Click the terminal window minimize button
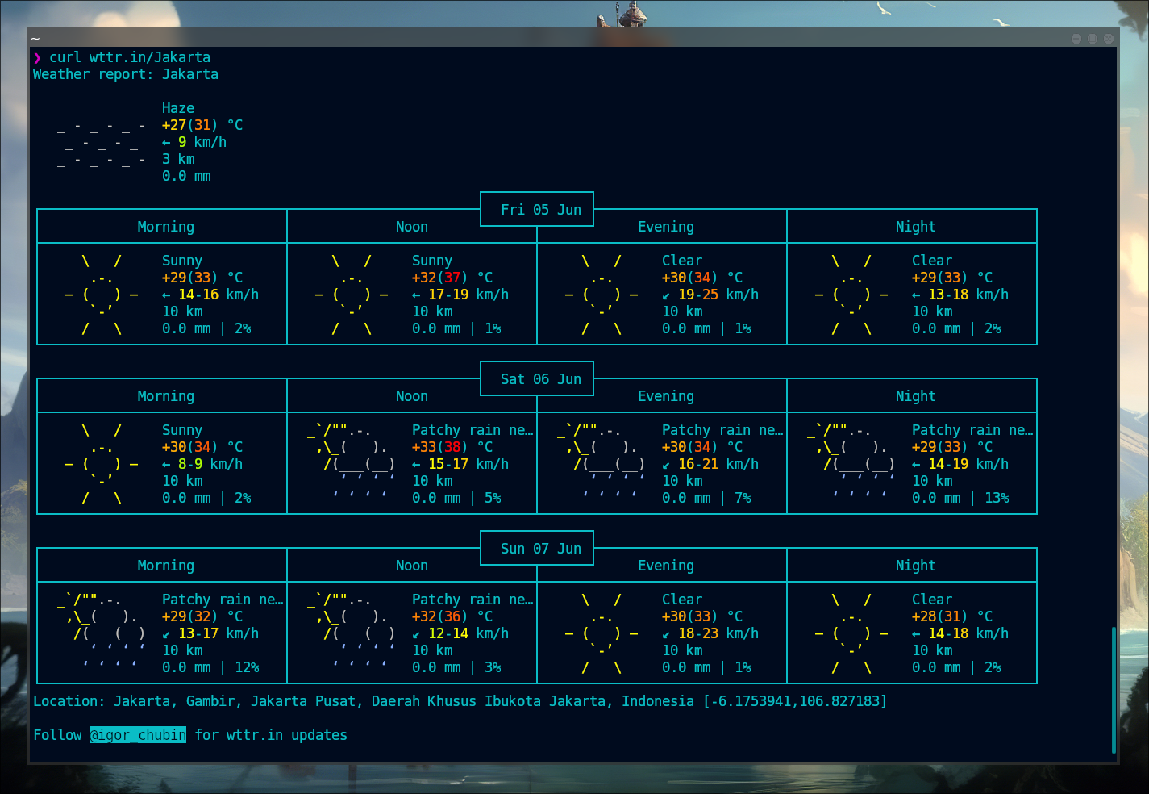Image resolution: width=1149 pixels, height=794 pixels. point(1076,39)
